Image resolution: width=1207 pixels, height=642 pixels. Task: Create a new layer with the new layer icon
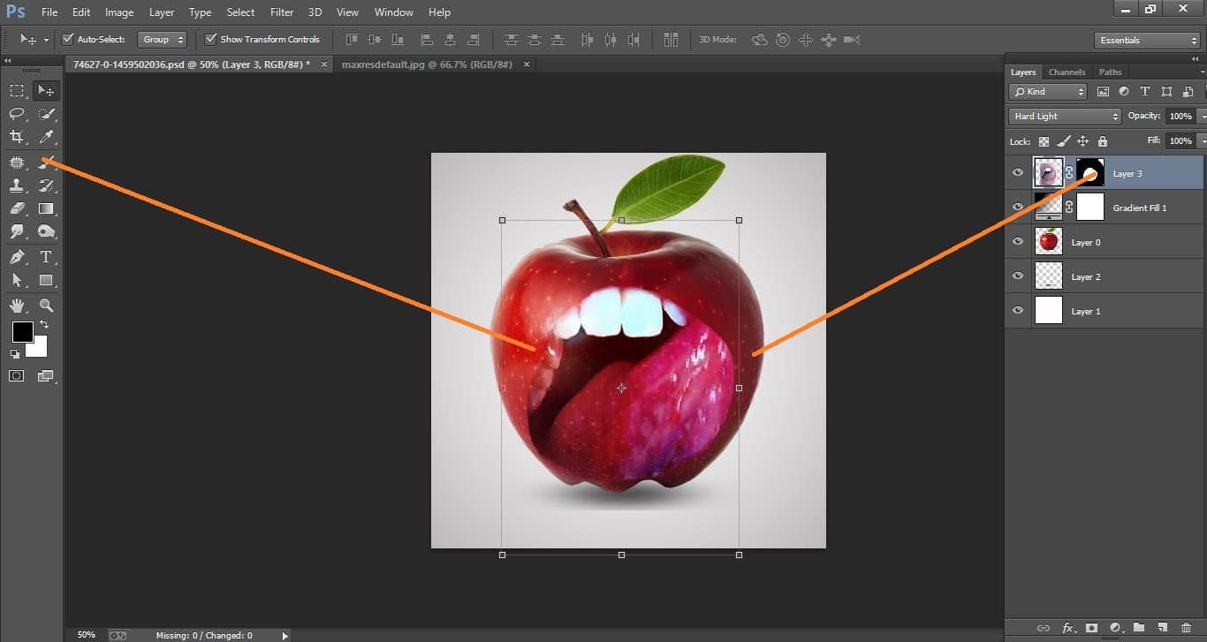coord(1162,628)
